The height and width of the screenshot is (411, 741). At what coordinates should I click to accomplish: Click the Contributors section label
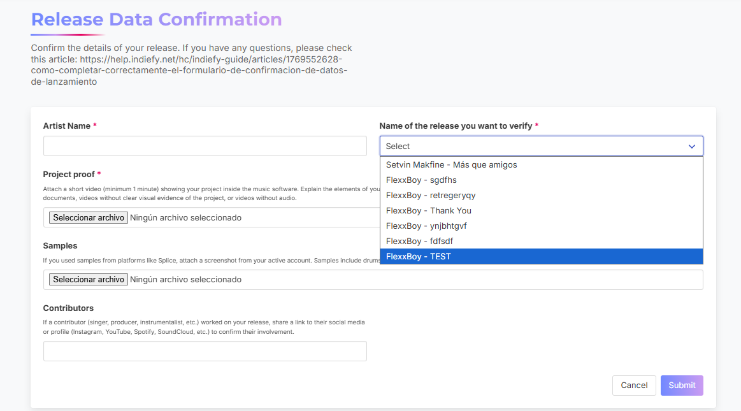(68, 308)
